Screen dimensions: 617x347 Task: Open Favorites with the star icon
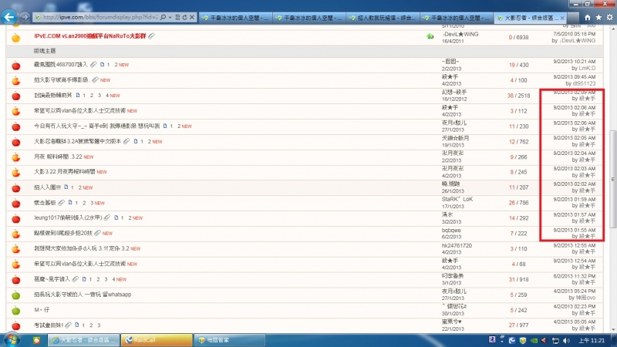coord(598,18)
